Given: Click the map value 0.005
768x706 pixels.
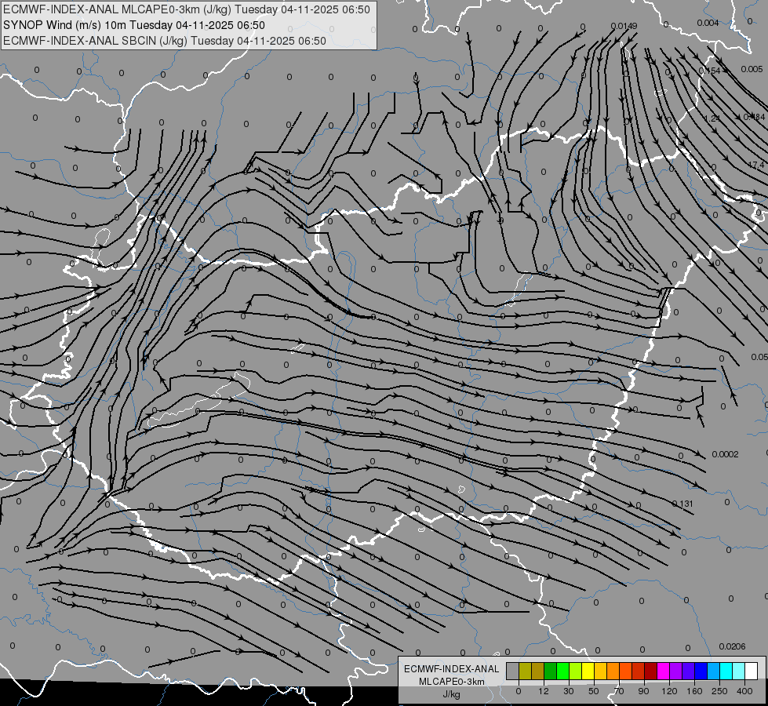Looking at the screenshot, I should pyautogui.click(x=752, y=69).
